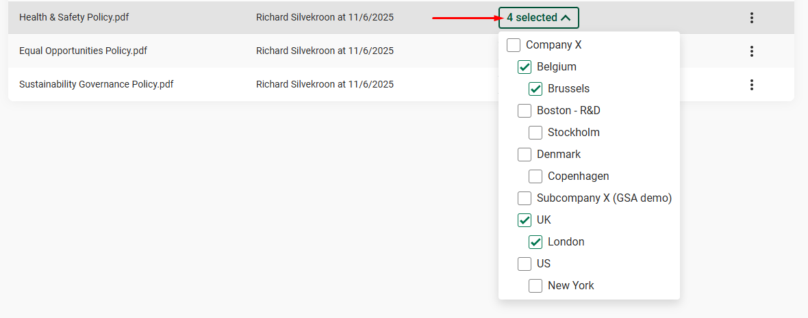The width and height of the screenshot is (808, 318).
Task: Tick the Boston - R&D checkbox
Action: (525, 111)
